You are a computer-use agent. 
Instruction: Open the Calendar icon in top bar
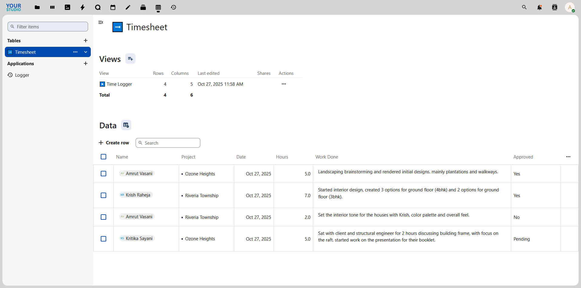pyautogui.click(x=113, y=7)
